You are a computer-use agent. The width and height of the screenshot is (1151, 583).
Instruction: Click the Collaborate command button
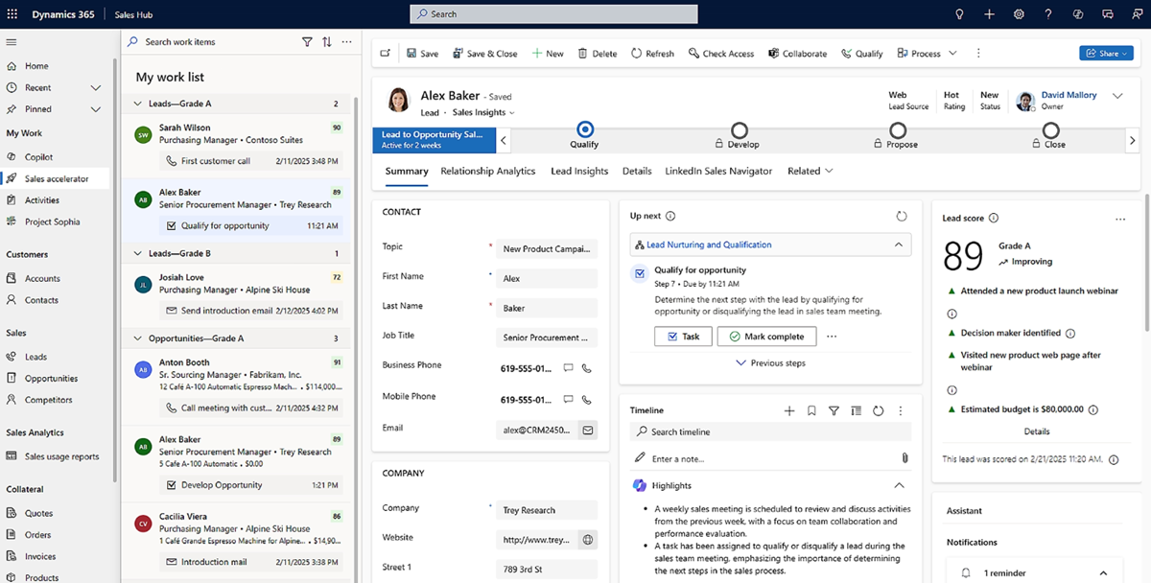[797, 54]
